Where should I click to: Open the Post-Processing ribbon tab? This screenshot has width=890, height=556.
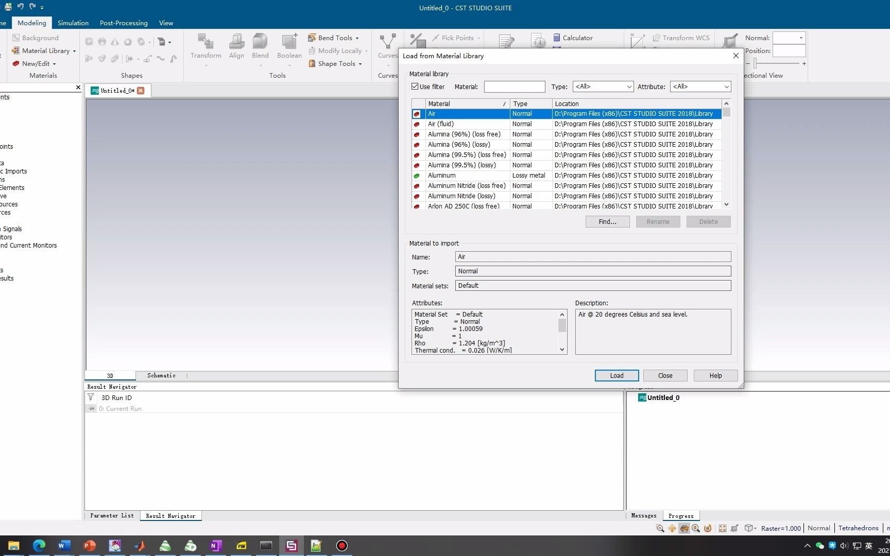pyautogui.click(x=124, y=23)
